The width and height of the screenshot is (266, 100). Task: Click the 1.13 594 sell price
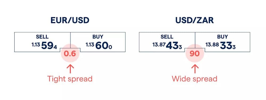click(44, 46)
